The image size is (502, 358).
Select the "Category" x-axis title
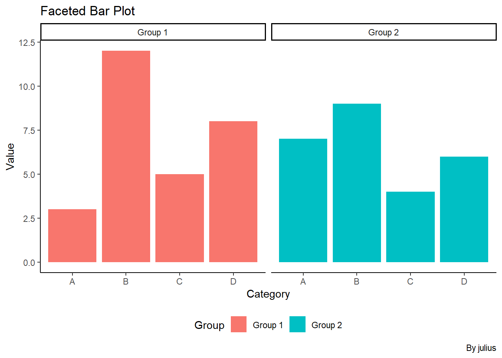click(x=268, y=294)
